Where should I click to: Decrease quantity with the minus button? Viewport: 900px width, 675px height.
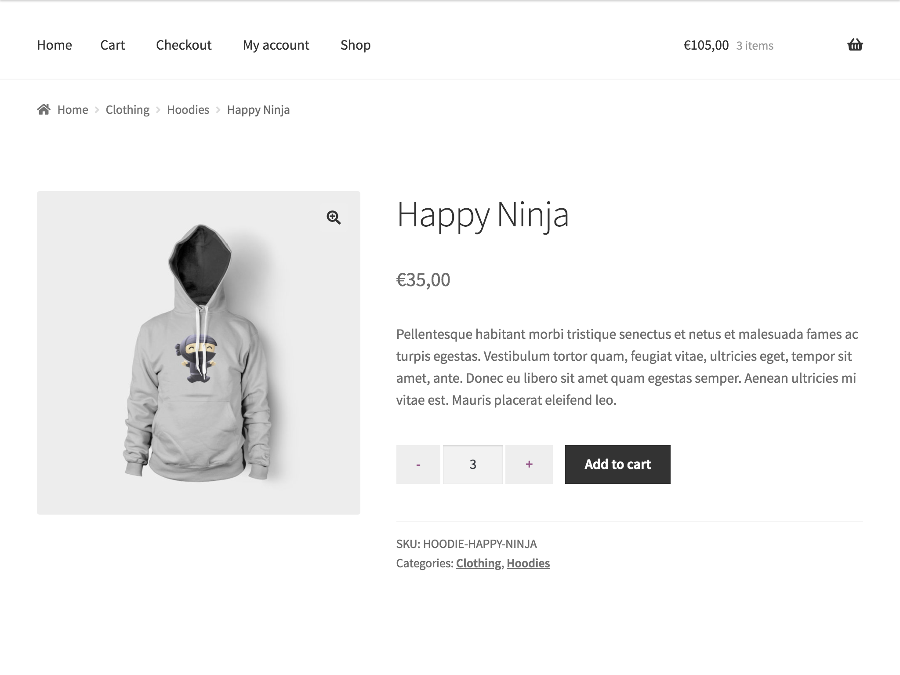click(418, 465)
